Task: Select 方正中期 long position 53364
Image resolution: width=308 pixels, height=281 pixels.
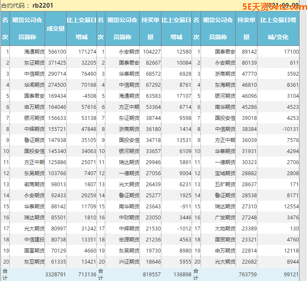Action: (153, 107)
